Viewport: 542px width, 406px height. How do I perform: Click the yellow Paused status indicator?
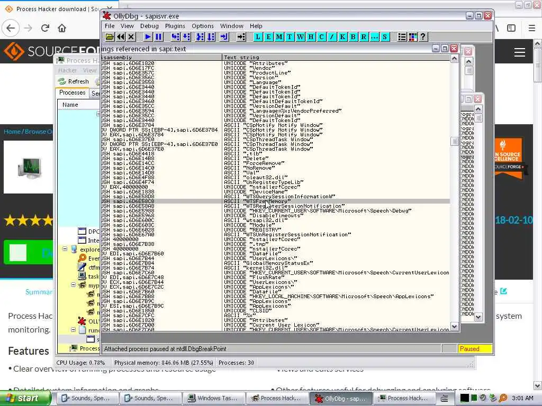point(475,349)
